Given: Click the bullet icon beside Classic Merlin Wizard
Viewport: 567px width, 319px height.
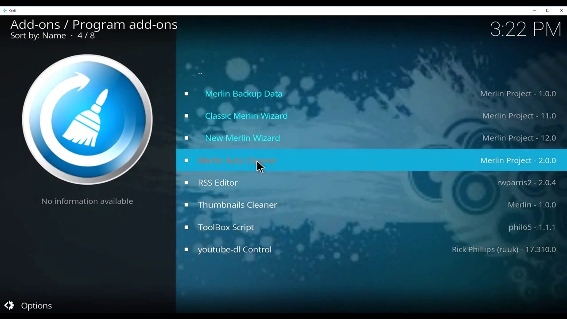Looking at the screenshot, I should [186, 116].
